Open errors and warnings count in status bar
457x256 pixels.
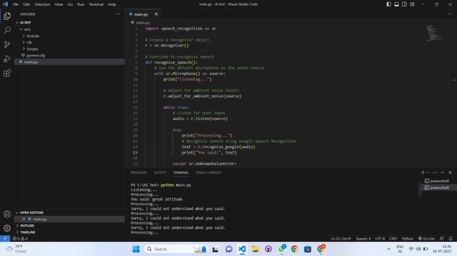click(20, 238)
